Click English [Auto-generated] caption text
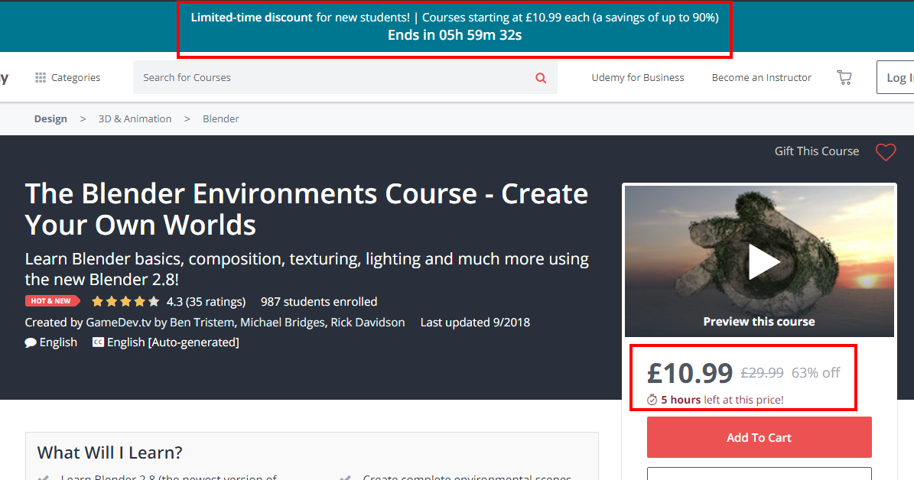 tap(173, 342)
